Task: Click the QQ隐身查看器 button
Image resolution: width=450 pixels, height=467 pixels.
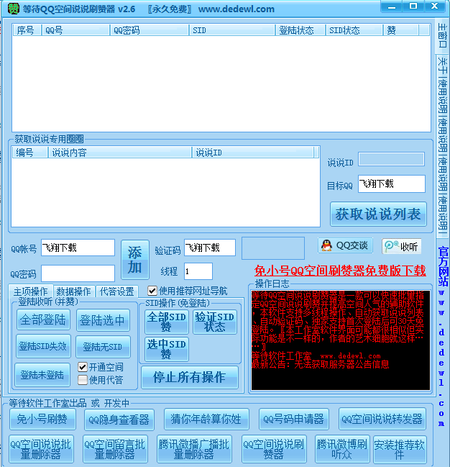Action: [119, 420]
